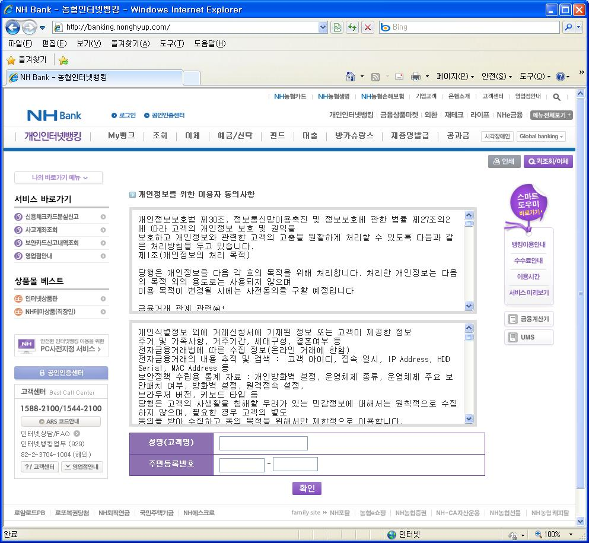Click the Read mail icon
Screen dimensions: 589x543
(x=399, y=77)
